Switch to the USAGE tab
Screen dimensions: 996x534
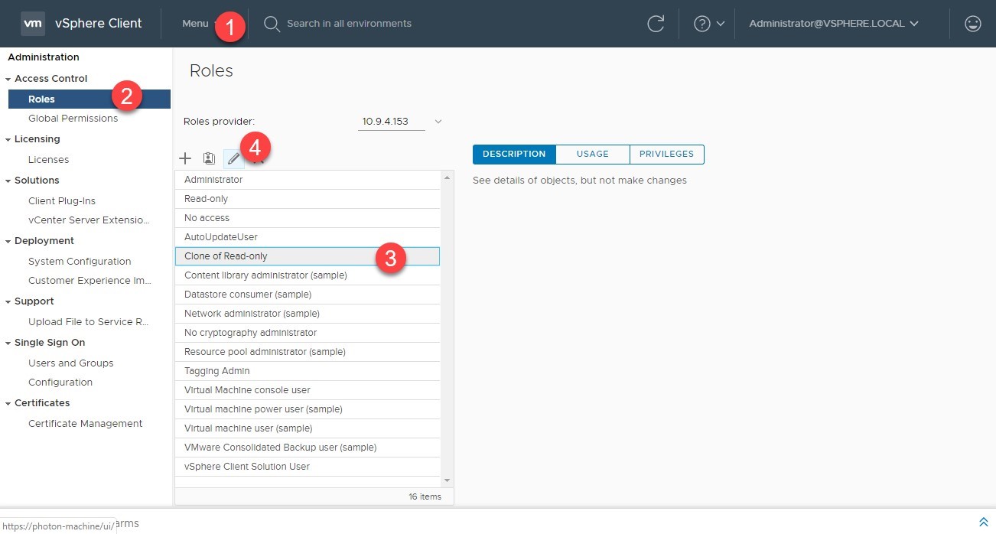point(592,154)
